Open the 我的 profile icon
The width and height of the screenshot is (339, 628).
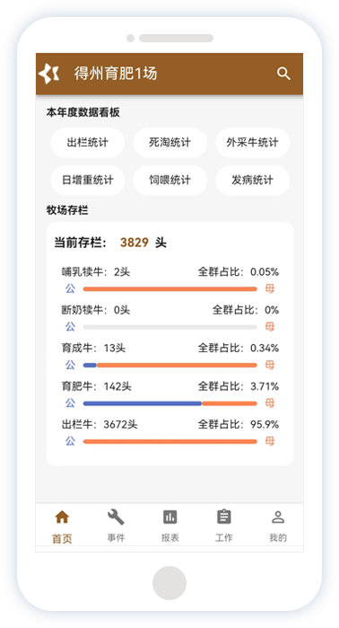tap(278, 517)
